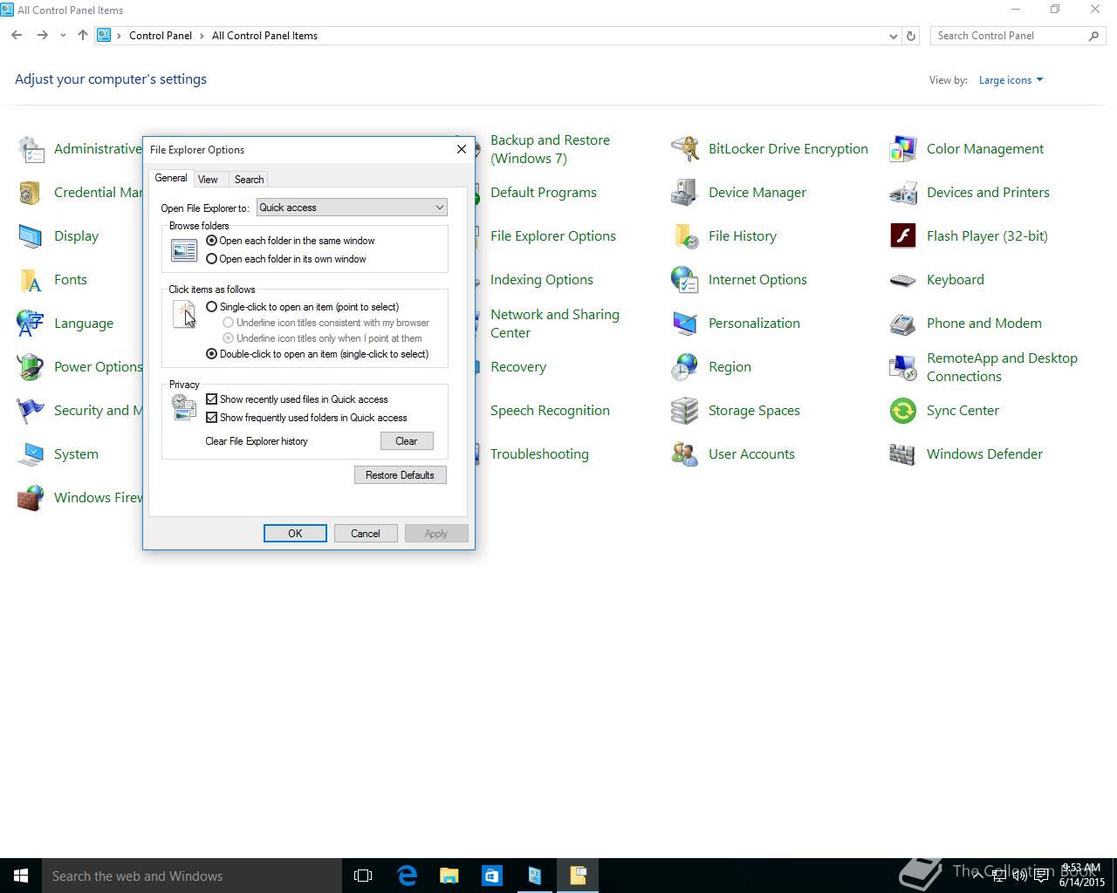Open the Administrative Tools icon
Image resolution: width=1117 pixels, height=893 pixels.
point(31,149)
